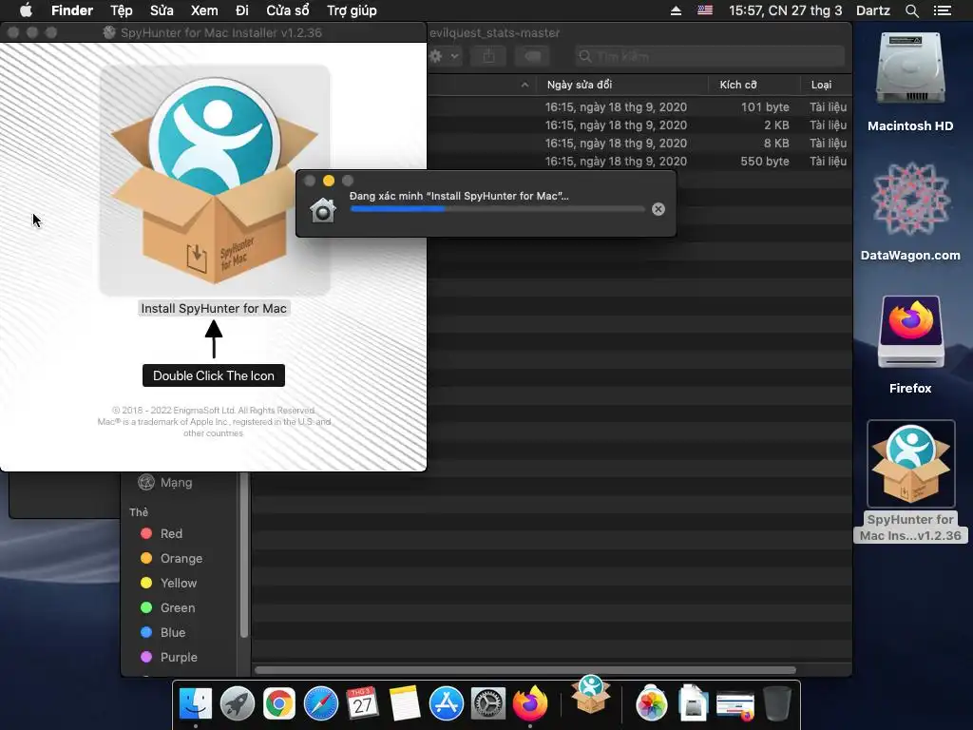Viewport: 973px width, 730px height.
Task: Open the Đi menu
Action: (242, 10)
